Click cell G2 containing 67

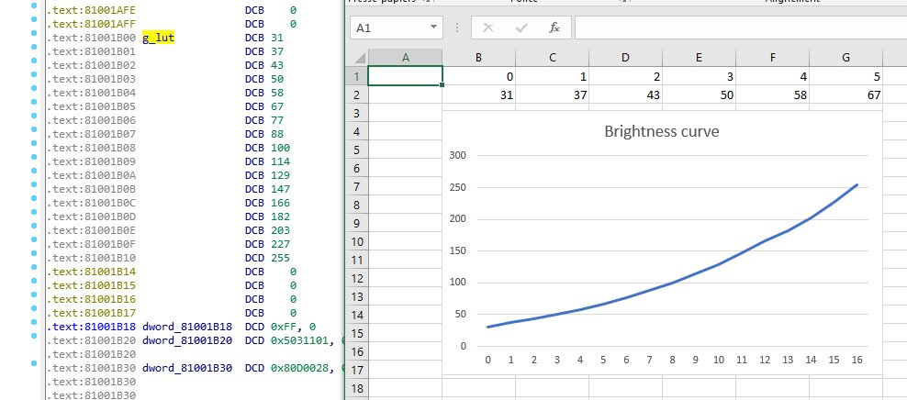[x=845, y=94]
